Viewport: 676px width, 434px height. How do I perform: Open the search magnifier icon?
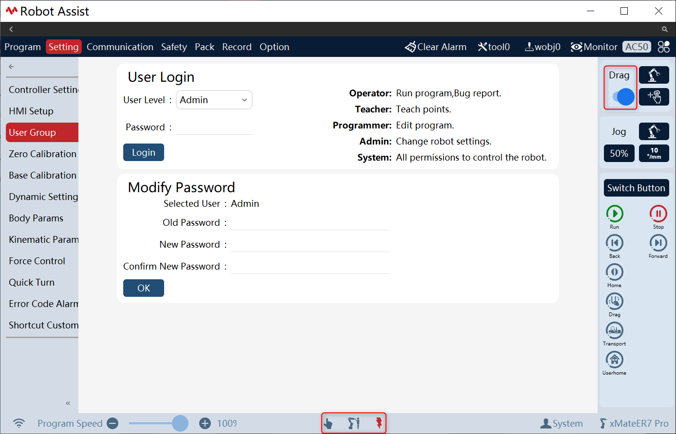(x=665, y=29)
